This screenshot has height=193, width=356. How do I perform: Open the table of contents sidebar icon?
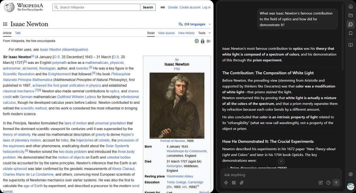pos(5,24)
